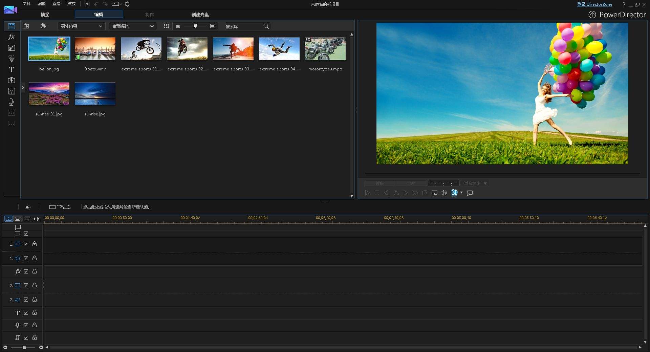Play the preview
The image size is (650, 352).
pyautogui.click(x=367, y=193)
